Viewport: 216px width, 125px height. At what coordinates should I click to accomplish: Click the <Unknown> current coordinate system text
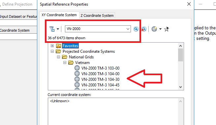[60, 101]
